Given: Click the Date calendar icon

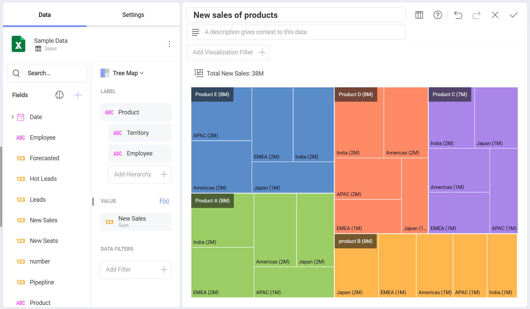Looking at the screenshot, I should [21, 117].
